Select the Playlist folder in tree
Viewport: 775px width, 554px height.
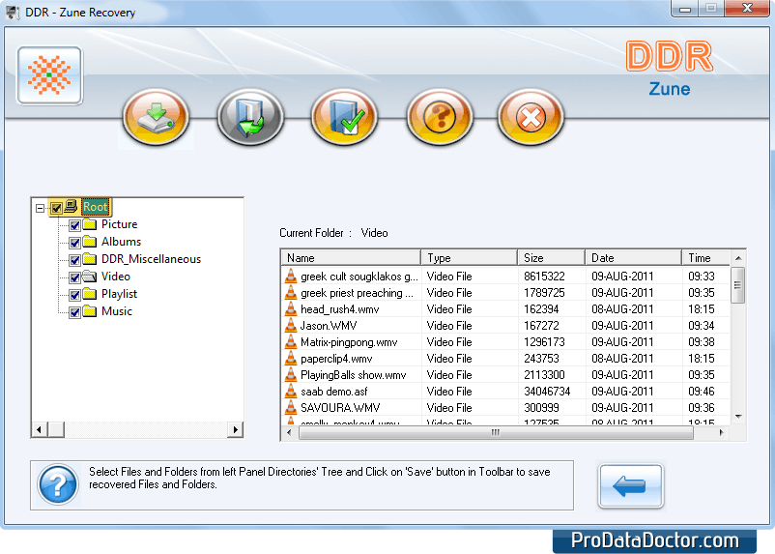pyautogui.click(x=119, y=294)
